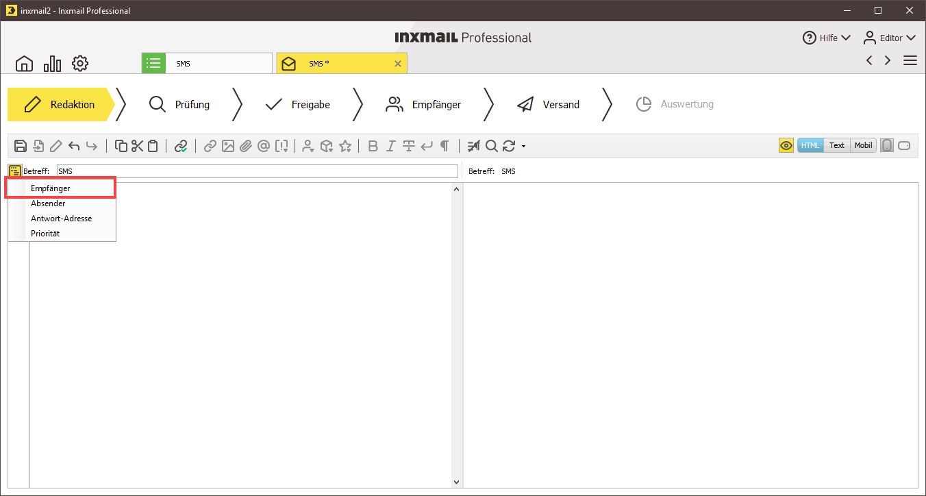Screen dimensions: 926x496
Task: Click the person icon with the dropdown arrow
Action: tap(308, 146)
